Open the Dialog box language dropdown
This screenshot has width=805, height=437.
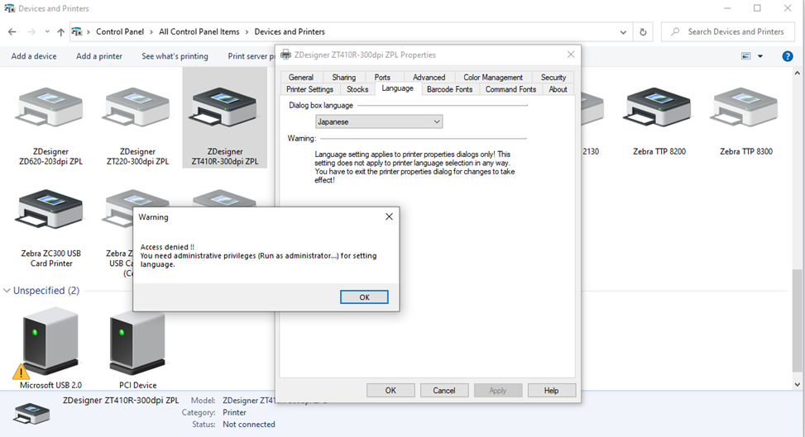379,121
